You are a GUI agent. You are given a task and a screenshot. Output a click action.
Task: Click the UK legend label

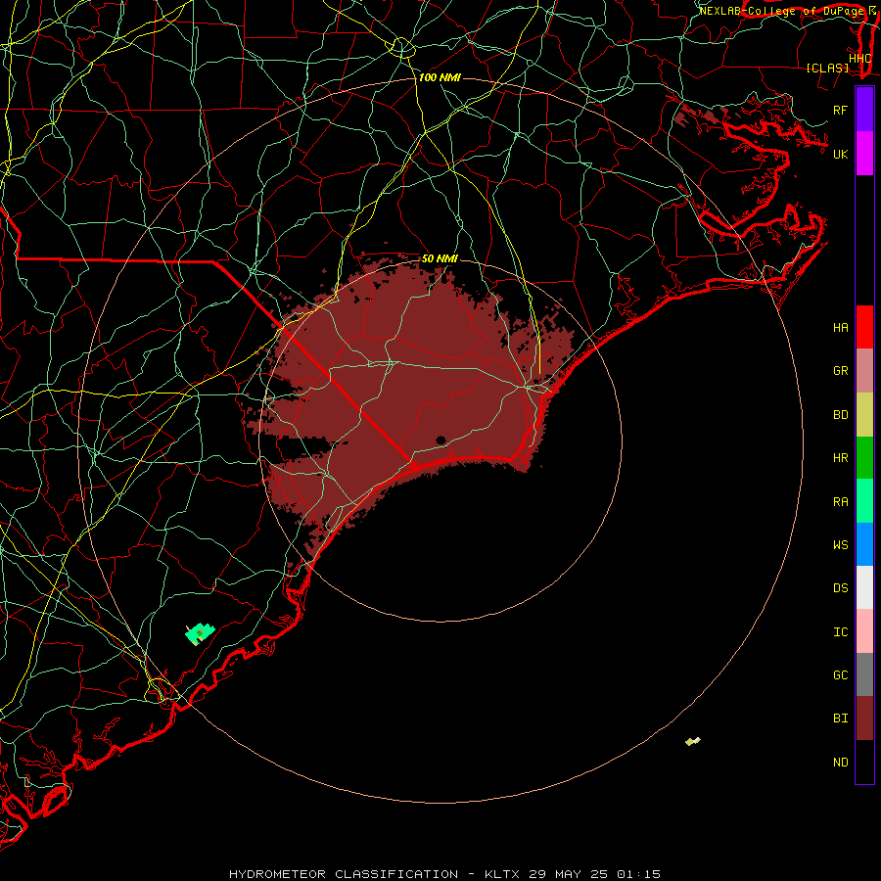841,154
